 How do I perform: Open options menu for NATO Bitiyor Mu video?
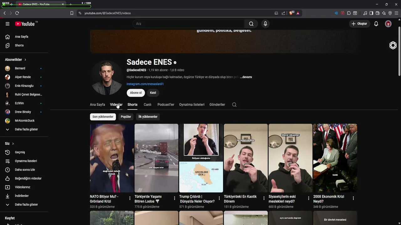(130, 198)
